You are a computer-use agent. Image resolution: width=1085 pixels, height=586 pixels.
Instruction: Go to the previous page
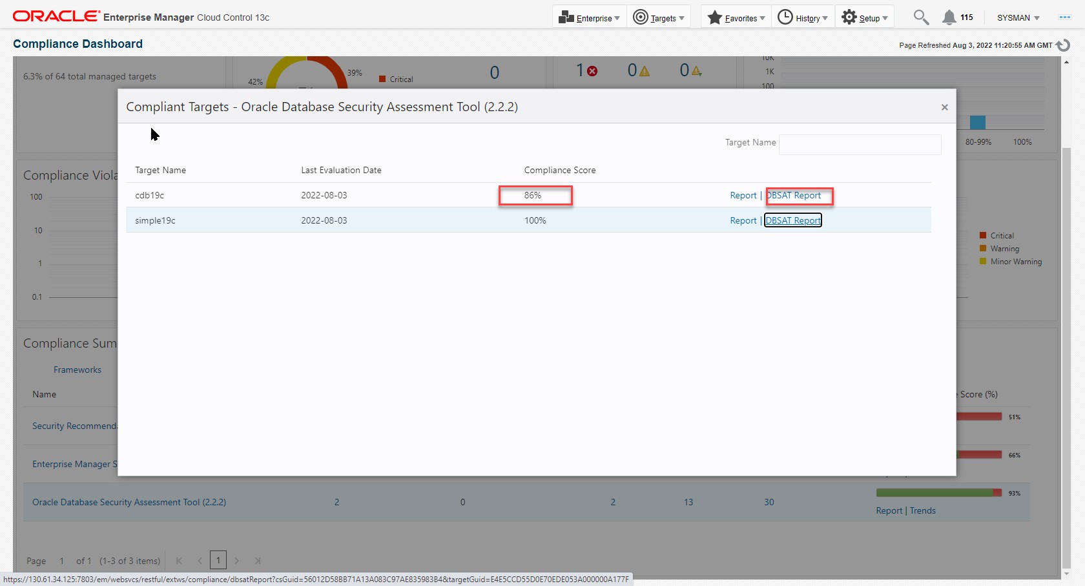pyautogui.click(x=200, y=561)
